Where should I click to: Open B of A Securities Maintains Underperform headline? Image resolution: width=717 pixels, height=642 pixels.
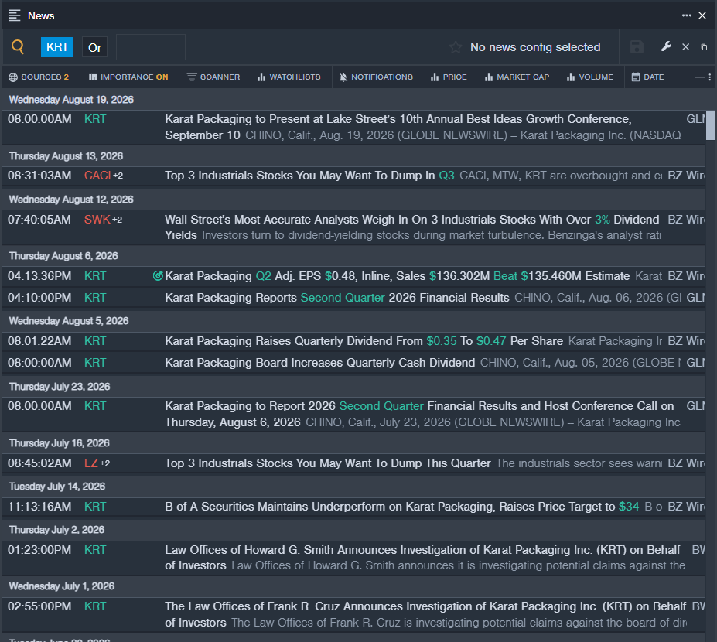401,507
